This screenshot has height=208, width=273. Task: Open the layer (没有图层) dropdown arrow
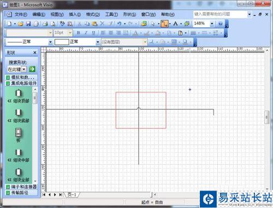point(145,42)
